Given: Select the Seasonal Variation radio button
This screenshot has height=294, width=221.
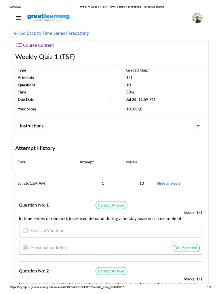Looking at the screenshot, I should pos(25,248).
